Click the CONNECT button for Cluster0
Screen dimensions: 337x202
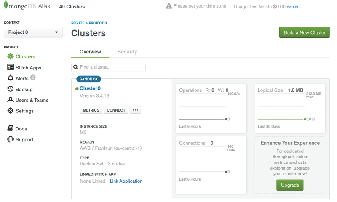[x=116, y=110]
